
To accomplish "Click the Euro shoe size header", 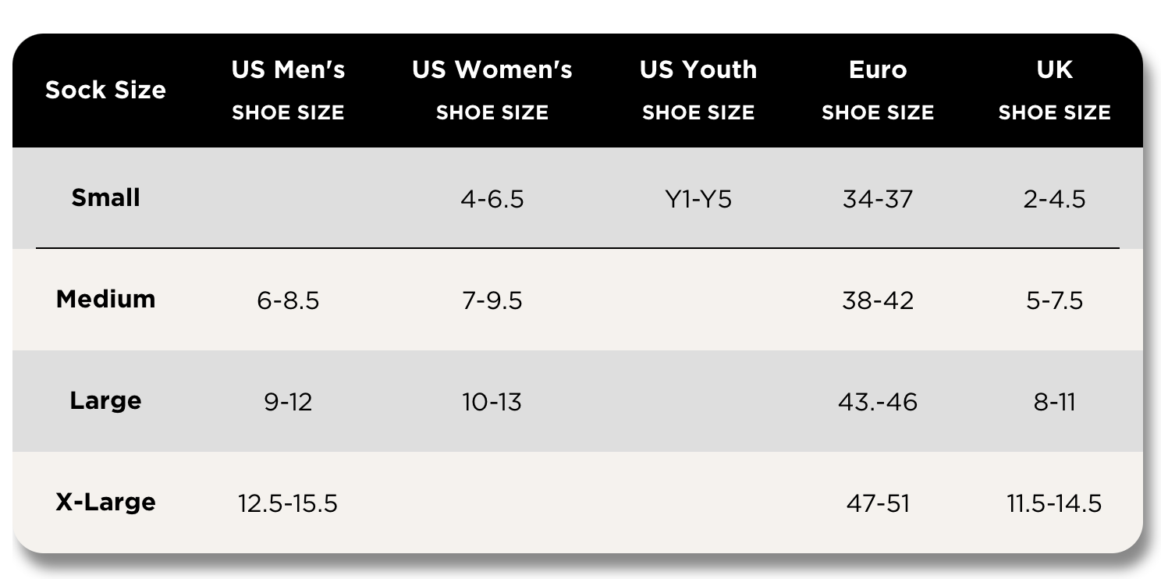I will pos(878,90).
